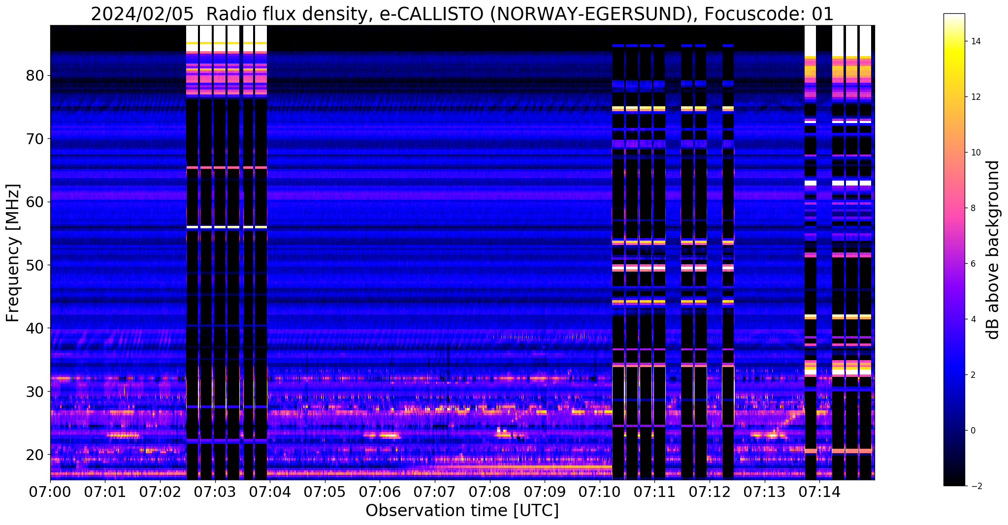The image size is (1008, 525).
Task: Click the 07:11 time tick label
Action: (x=654, y=492)
